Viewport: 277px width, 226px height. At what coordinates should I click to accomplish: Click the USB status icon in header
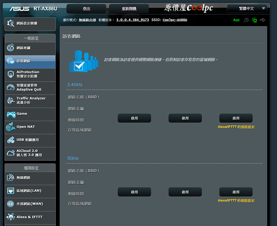pos(263,20)
